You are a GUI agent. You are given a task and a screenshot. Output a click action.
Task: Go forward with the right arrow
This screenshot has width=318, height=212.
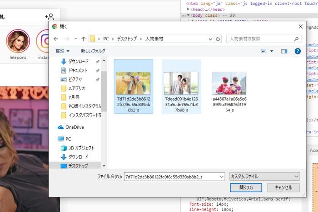tap(67, 39)
